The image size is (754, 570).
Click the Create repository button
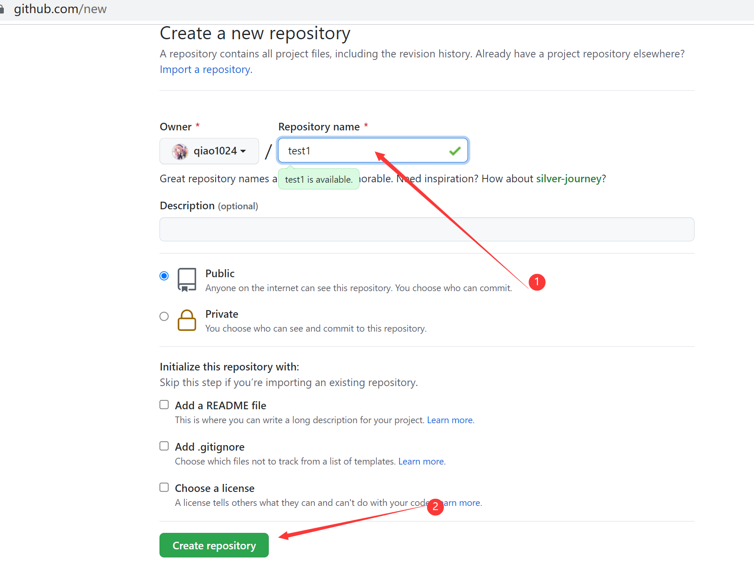(x=214, y=545)
